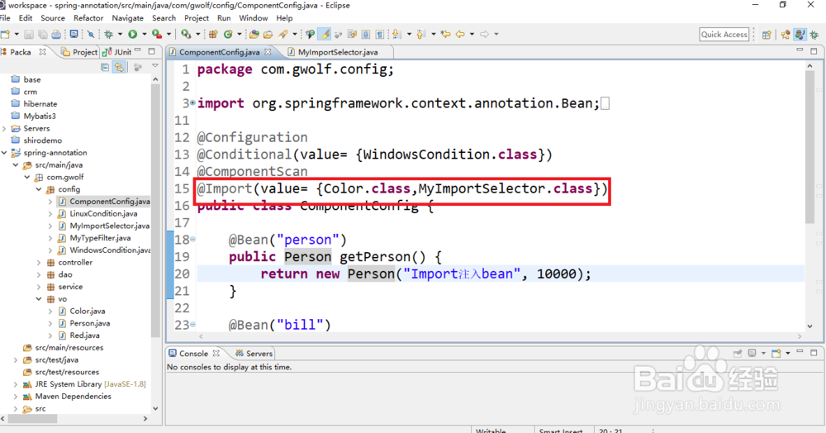Viewport: 826px width, 433px height.
Task: Click Collapse All in Package Explorer
Action: pos(105,68)
